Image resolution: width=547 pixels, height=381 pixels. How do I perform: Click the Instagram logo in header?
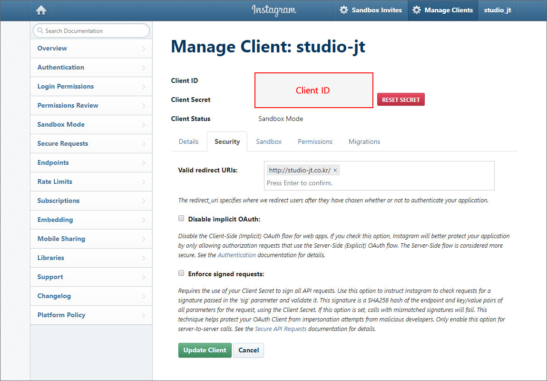pyautogui.click(x=273, y=10)
